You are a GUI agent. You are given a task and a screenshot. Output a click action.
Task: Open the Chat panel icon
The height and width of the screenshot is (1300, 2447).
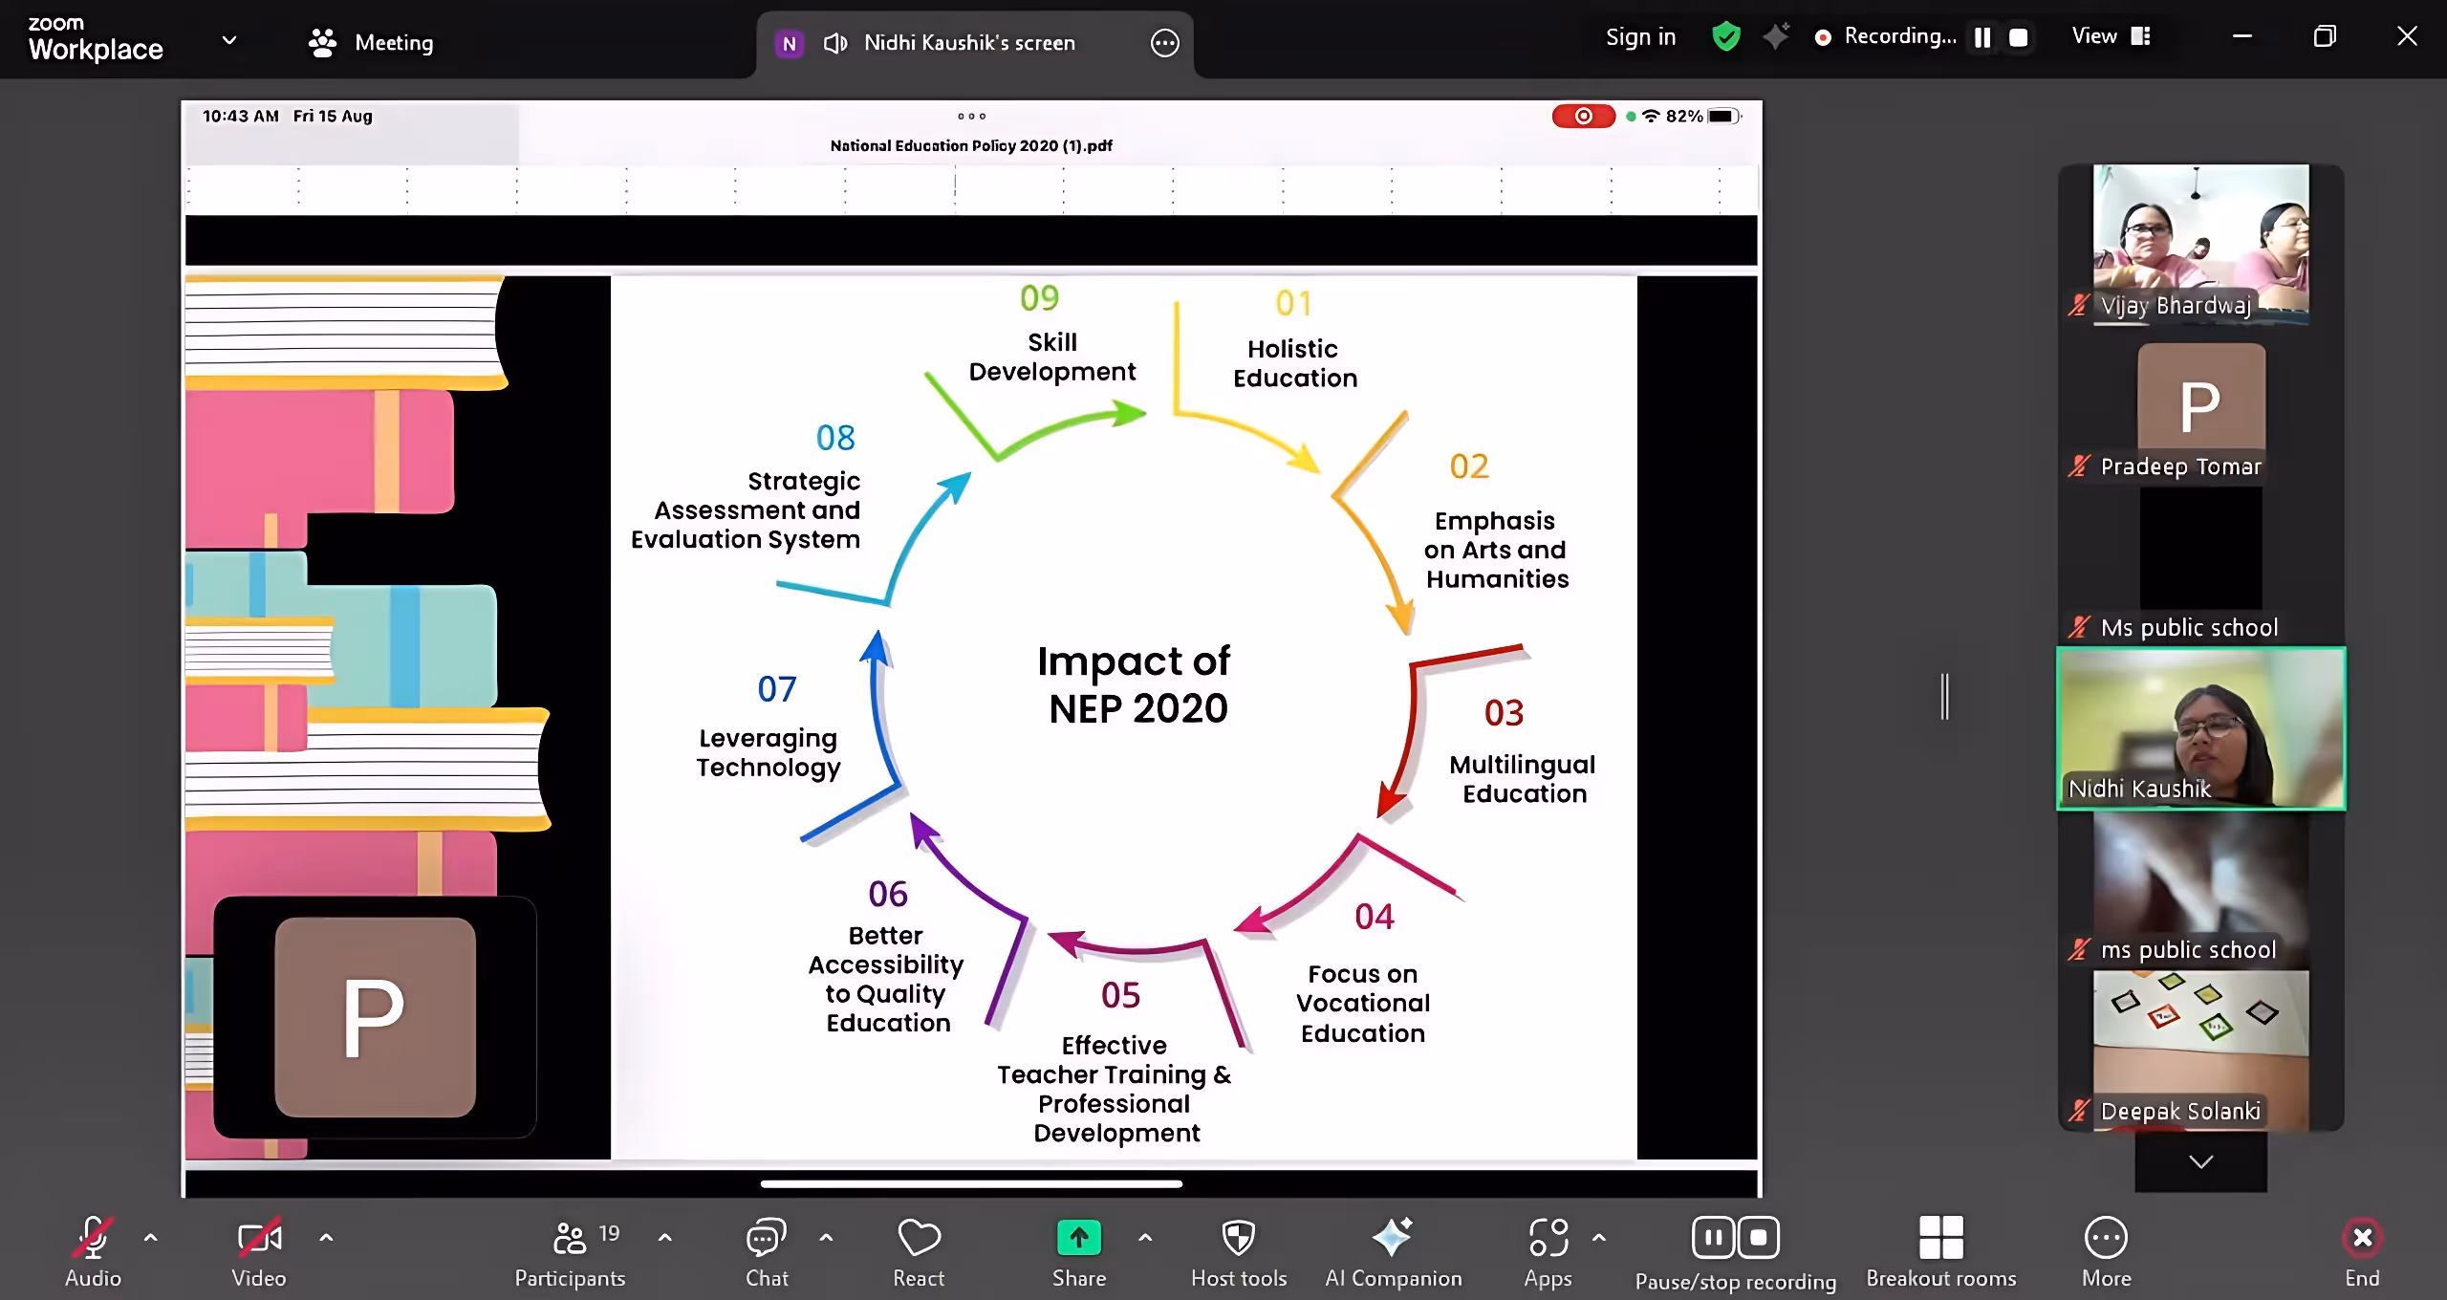pos(766,1238)
